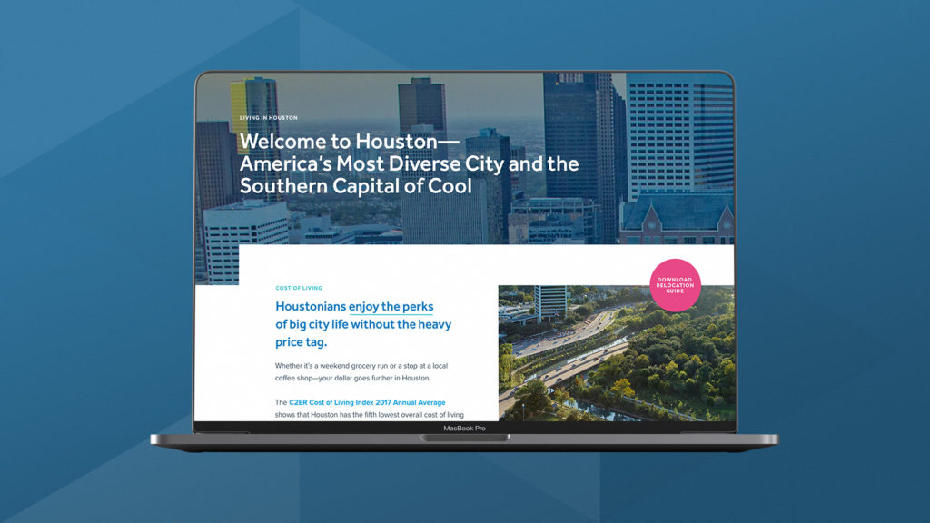
Task: Click the 'fifth lowest overall cost of living' line
Action: click(369, 415)
